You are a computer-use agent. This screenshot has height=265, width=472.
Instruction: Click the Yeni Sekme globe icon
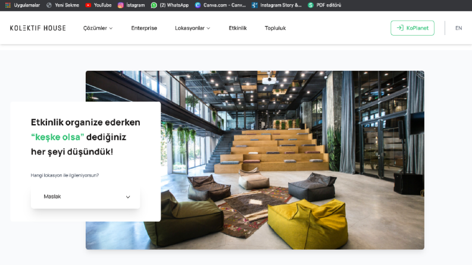49,5
